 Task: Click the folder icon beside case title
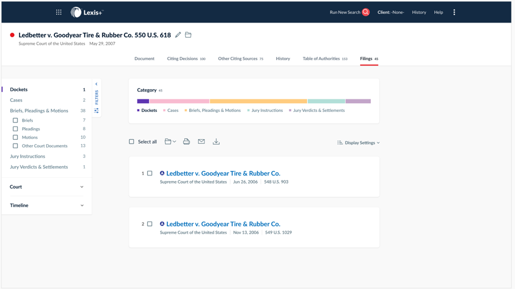[188, 35]
